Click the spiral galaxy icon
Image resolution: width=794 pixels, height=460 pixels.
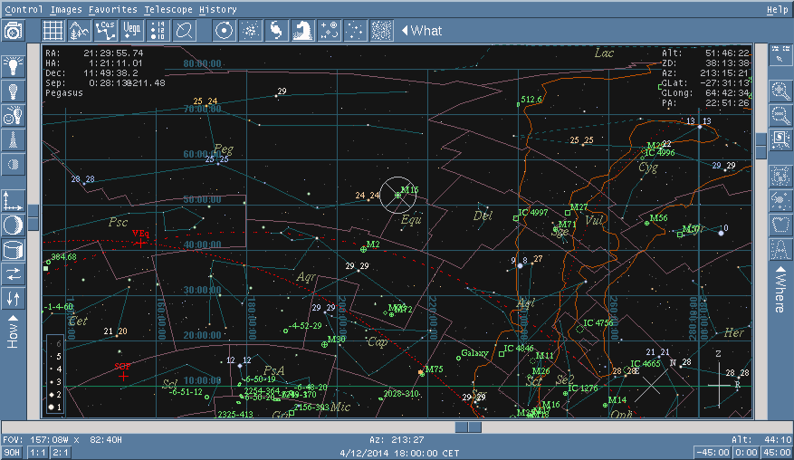pyautogui.click(x=275, y=31)
